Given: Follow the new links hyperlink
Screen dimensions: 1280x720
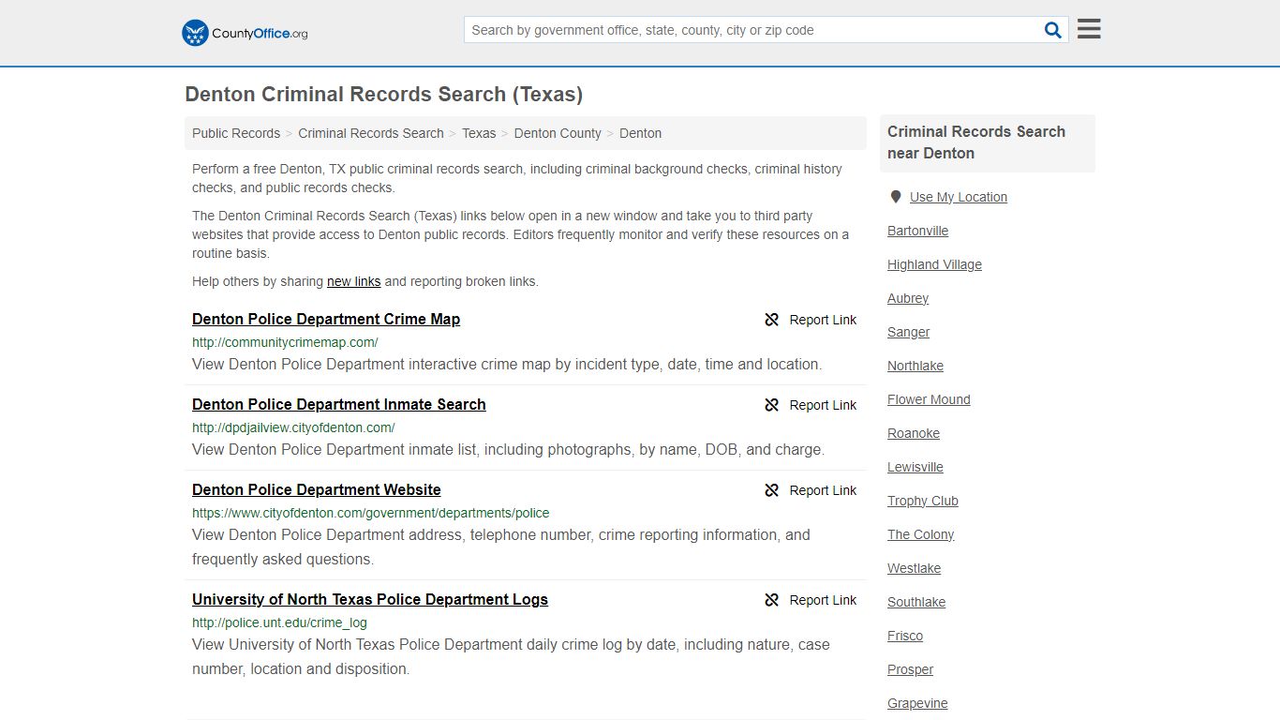Looking at the screenshot, I should click(x=354, y=281).
